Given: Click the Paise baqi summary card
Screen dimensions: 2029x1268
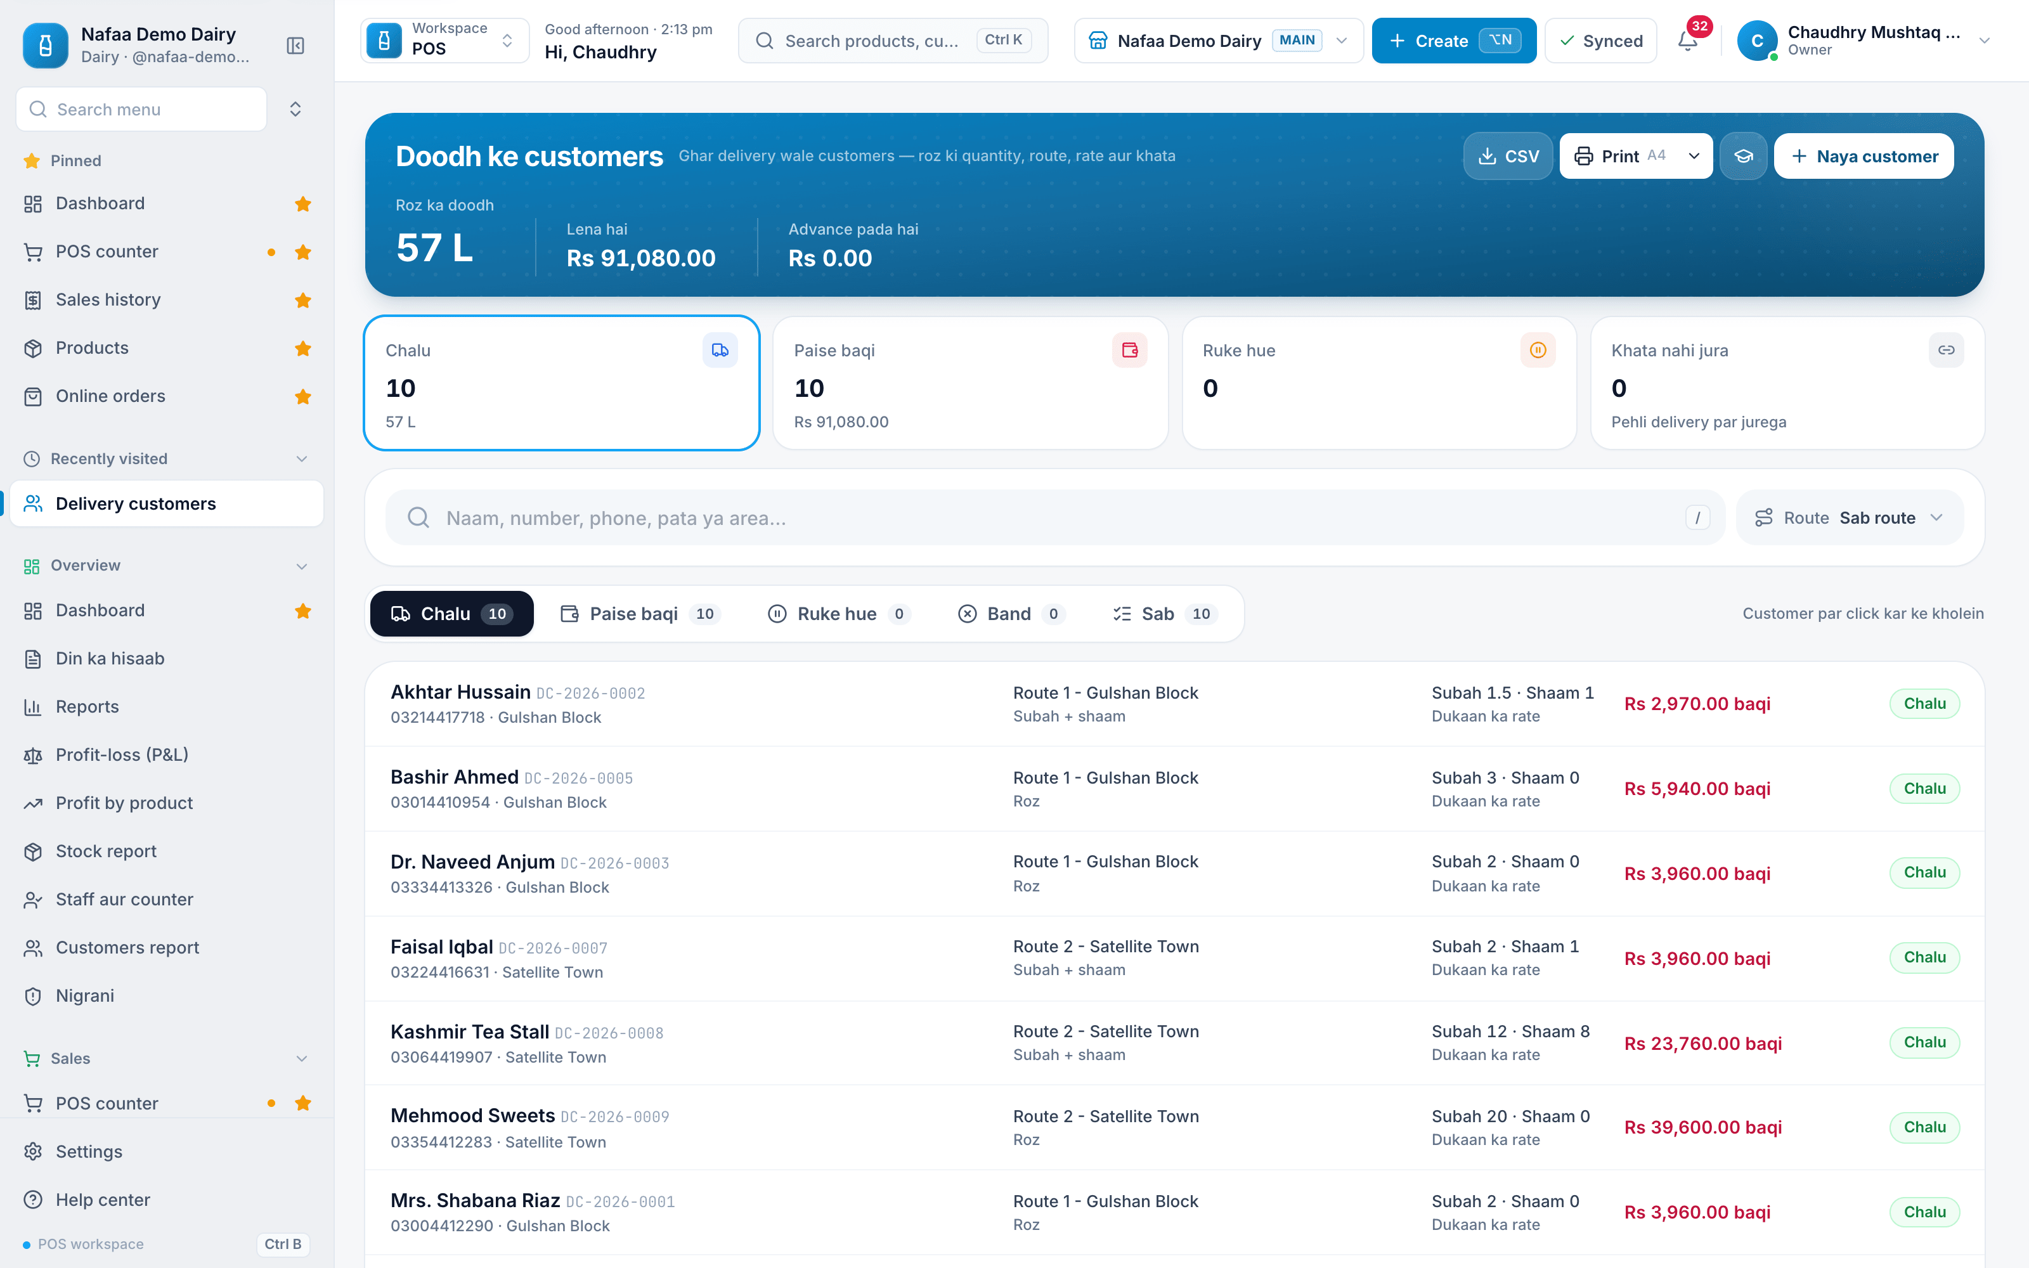Looking at the screenshot, I should (970, 383).
